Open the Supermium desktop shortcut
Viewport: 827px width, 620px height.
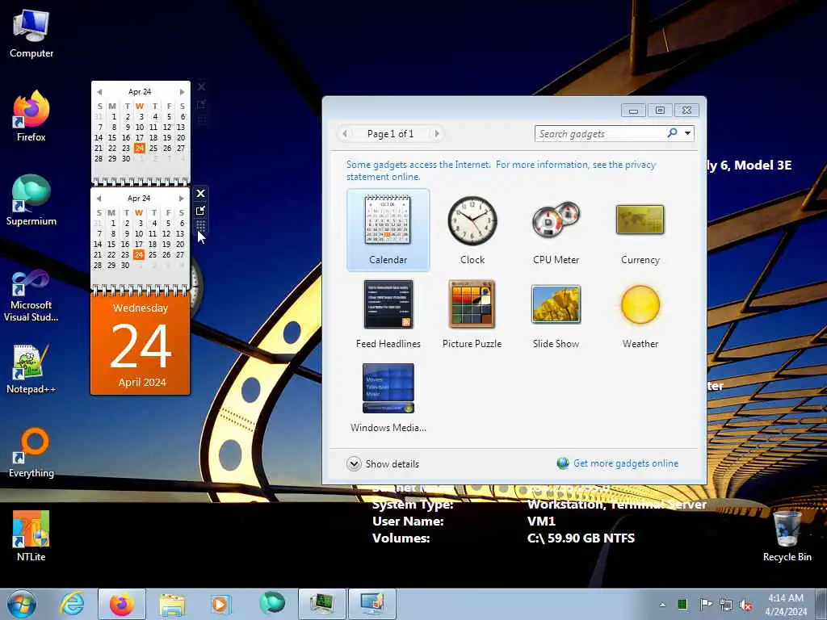click(x=31, y=200)
